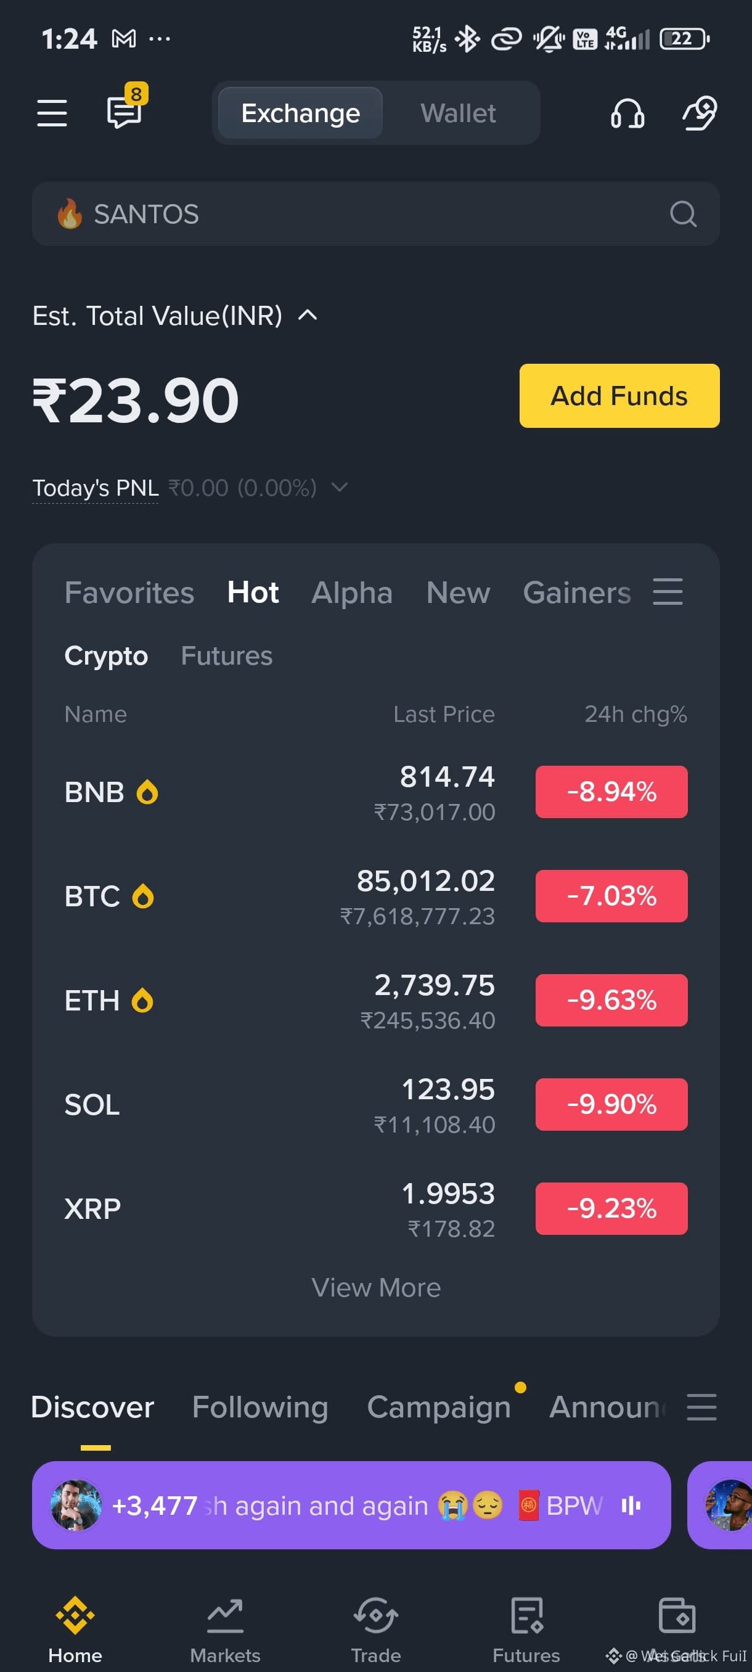Tap the audio bars icon on live banner

click(x=631, y=1505)
